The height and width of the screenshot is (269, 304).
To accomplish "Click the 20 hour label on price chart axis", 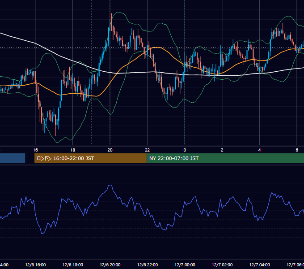I will point(110,150).
